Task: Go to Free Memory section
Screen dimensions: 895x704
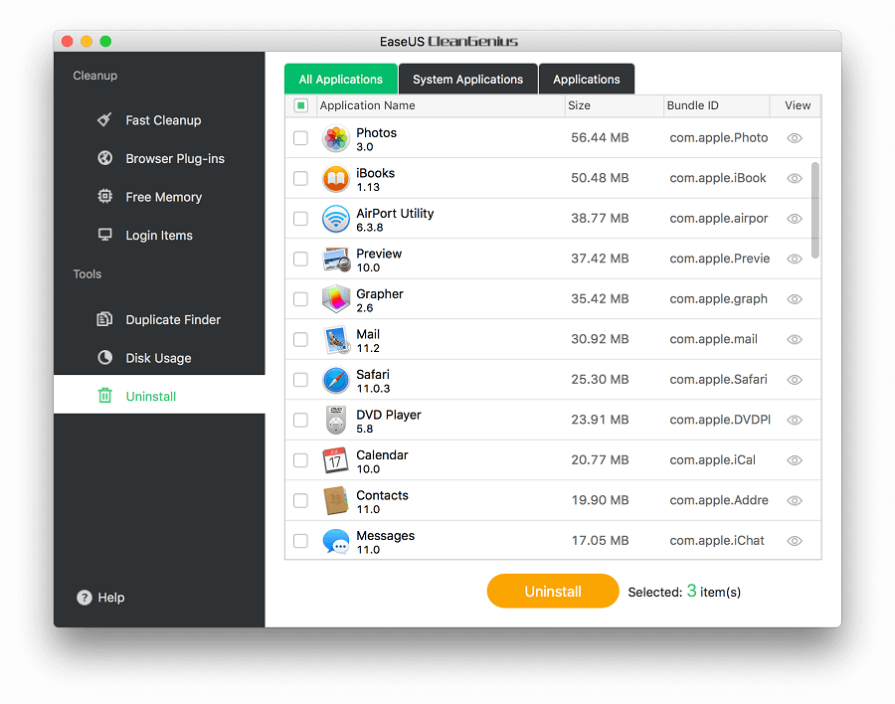Action: (159, 197)
